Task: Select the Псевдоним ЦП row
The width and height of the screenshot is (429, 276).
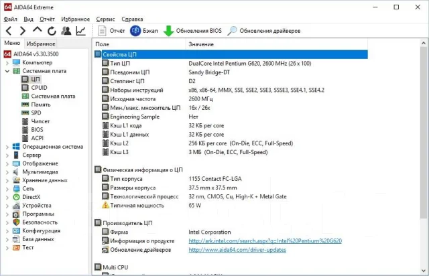Action: (231, 72)
